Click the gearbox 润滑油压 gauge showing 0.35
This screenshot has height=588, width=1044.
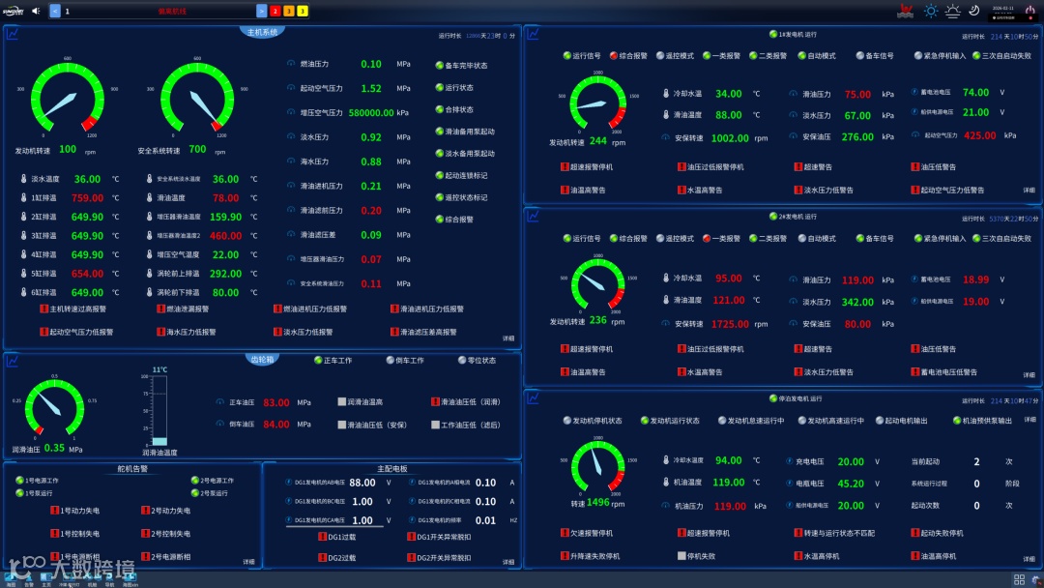click(54, 408)
